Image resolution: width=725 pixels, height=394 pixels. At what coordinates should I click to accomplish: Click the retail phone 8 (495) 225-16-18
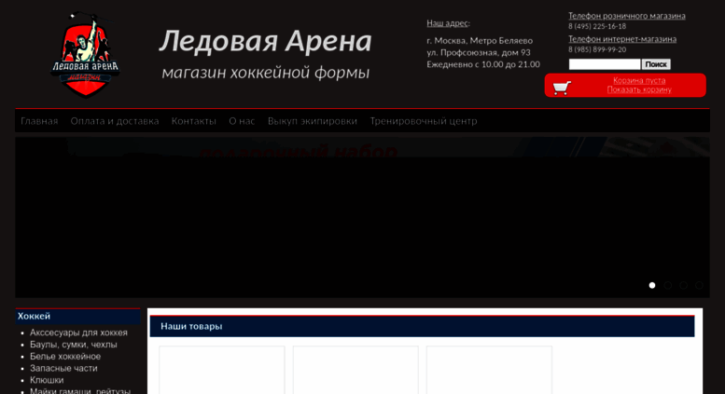click(x=597, y=26)
